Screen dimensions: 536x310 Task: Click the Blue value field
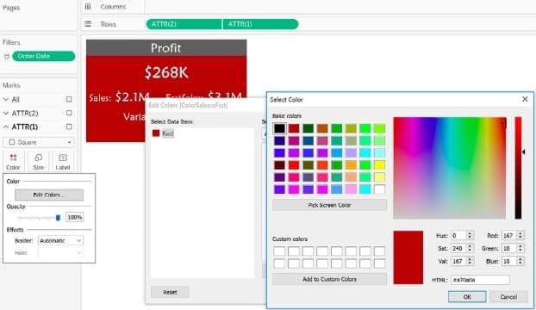(509, 261)
